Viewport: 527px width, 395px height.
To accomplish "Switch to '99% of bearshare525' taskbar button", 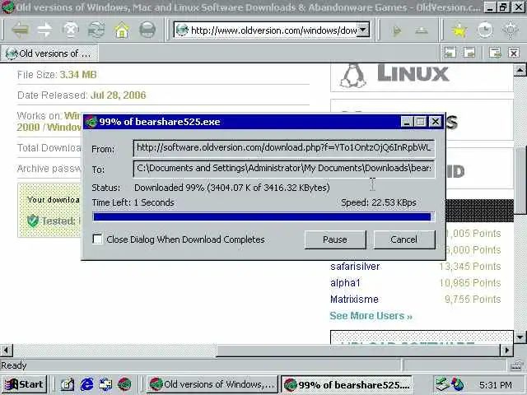I will point(346,384).
